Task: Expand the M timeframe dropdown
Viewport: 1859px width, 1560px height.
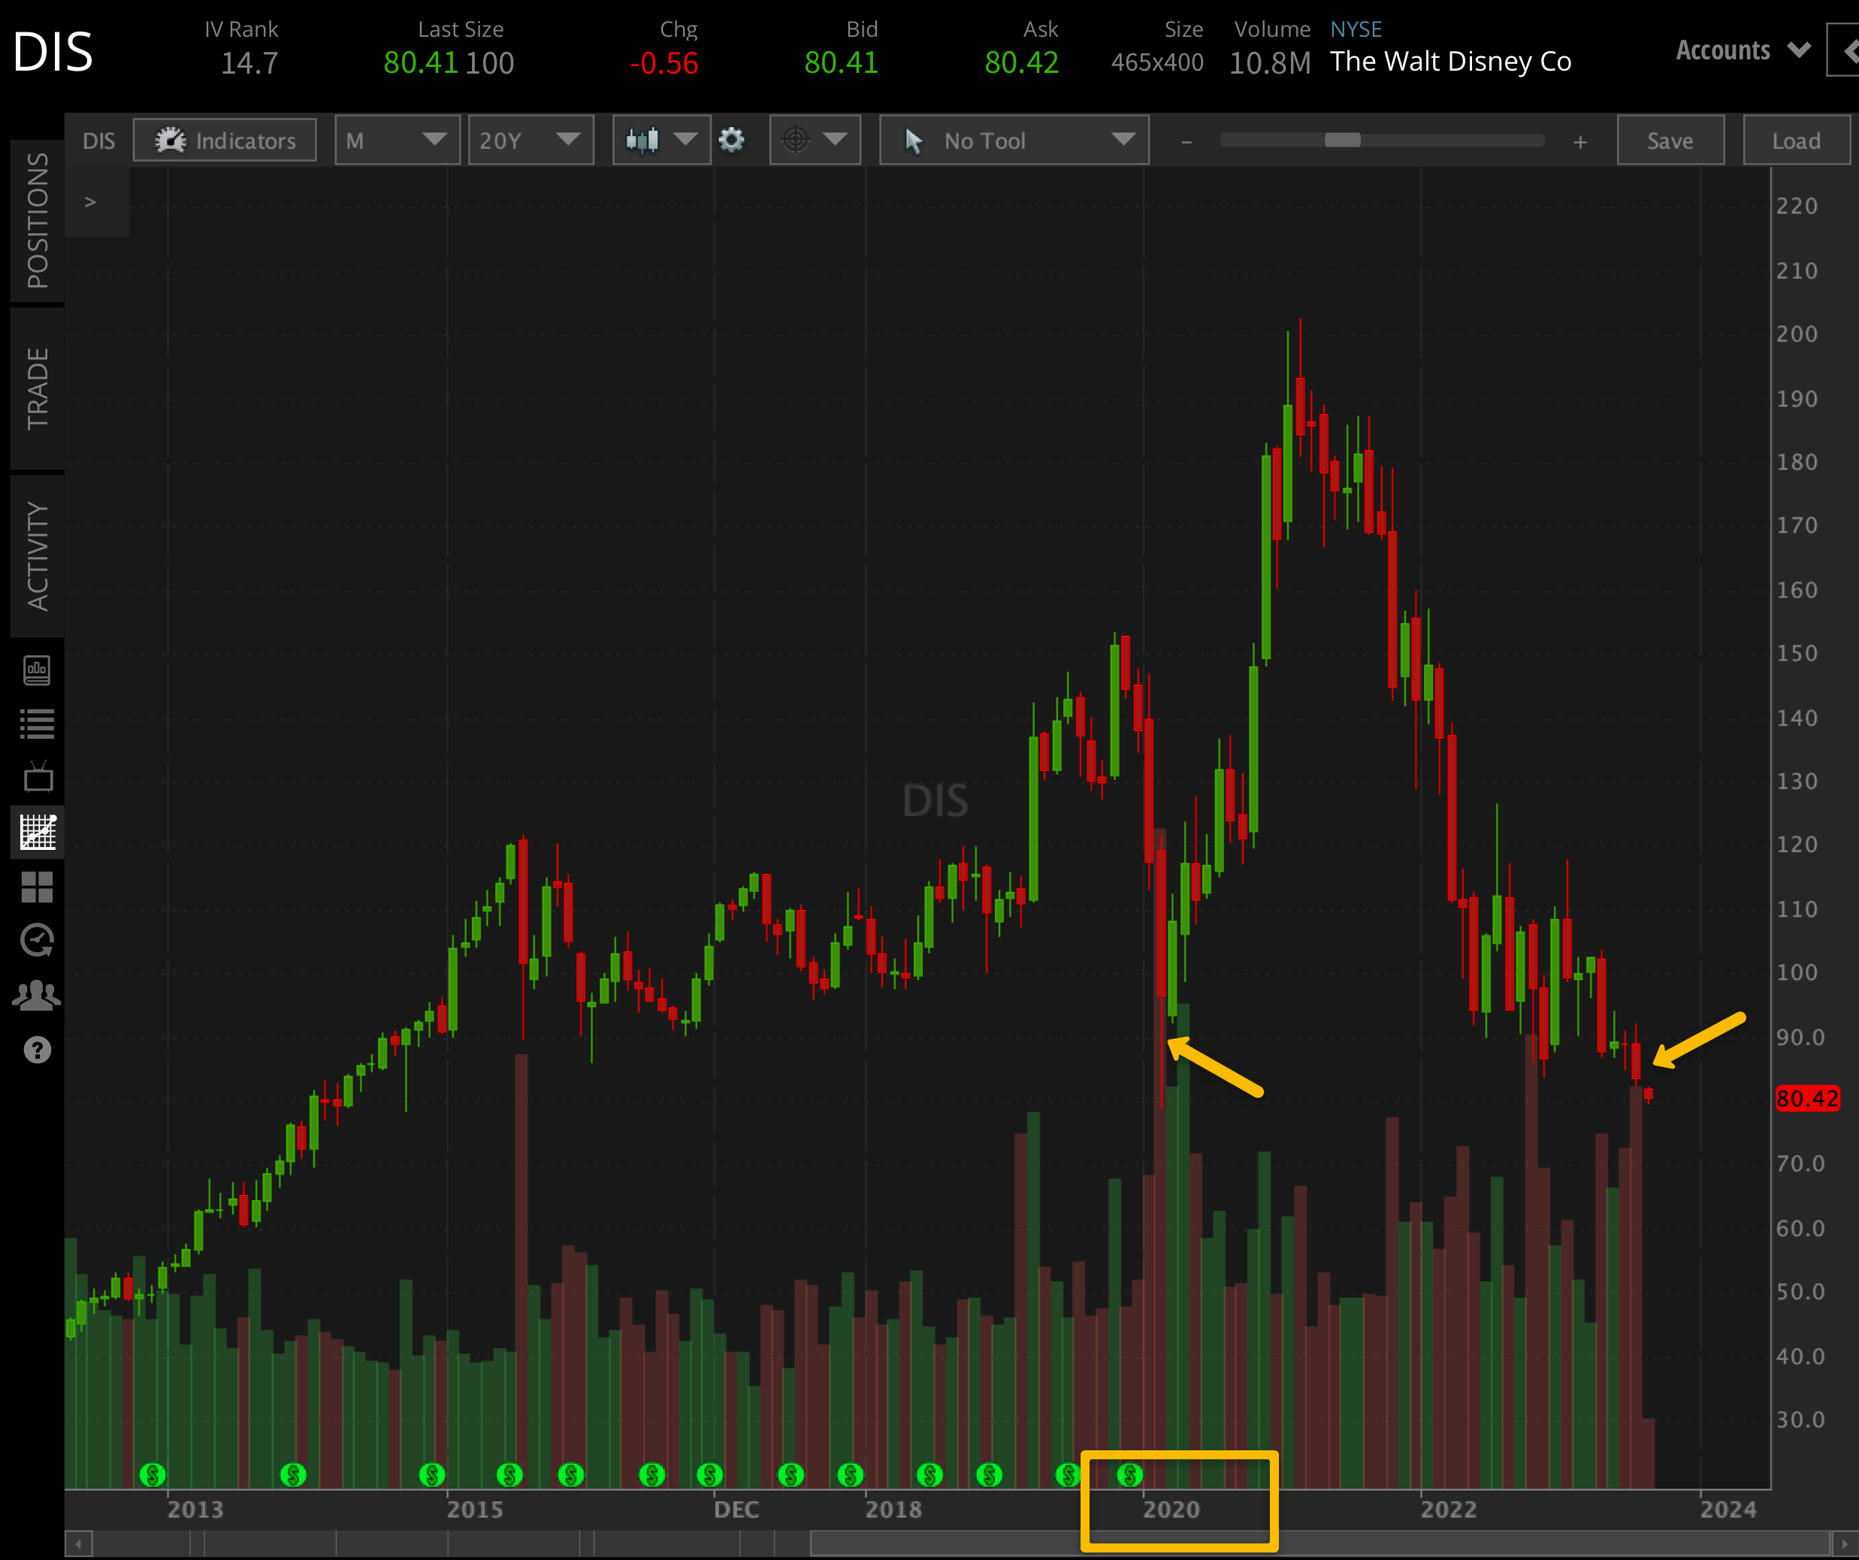Action: pyautogui.click(x=397, y=140)
